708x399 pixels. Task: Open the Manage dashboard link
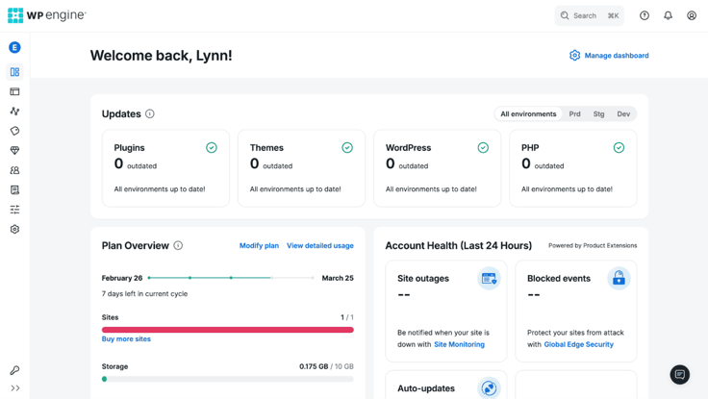(x=617, y=56)
